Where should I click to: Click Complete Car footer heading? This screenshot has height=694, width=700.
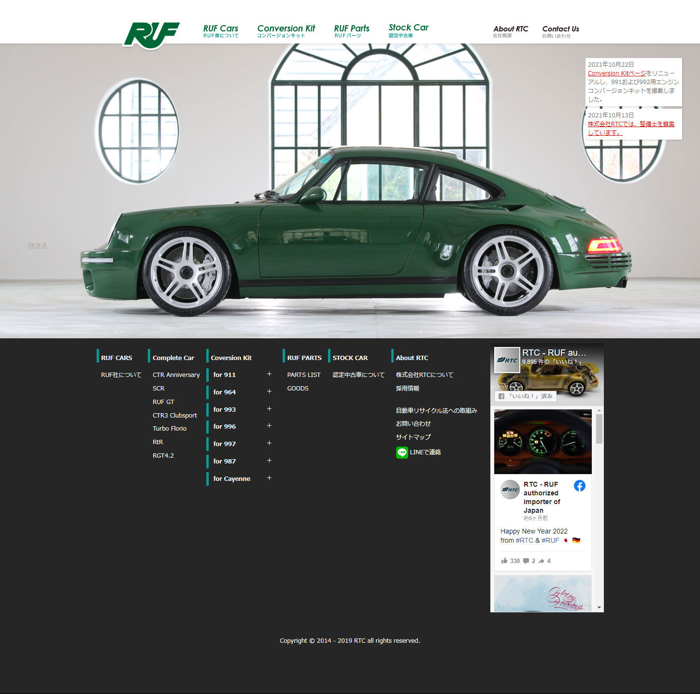(x=173, y=358)
